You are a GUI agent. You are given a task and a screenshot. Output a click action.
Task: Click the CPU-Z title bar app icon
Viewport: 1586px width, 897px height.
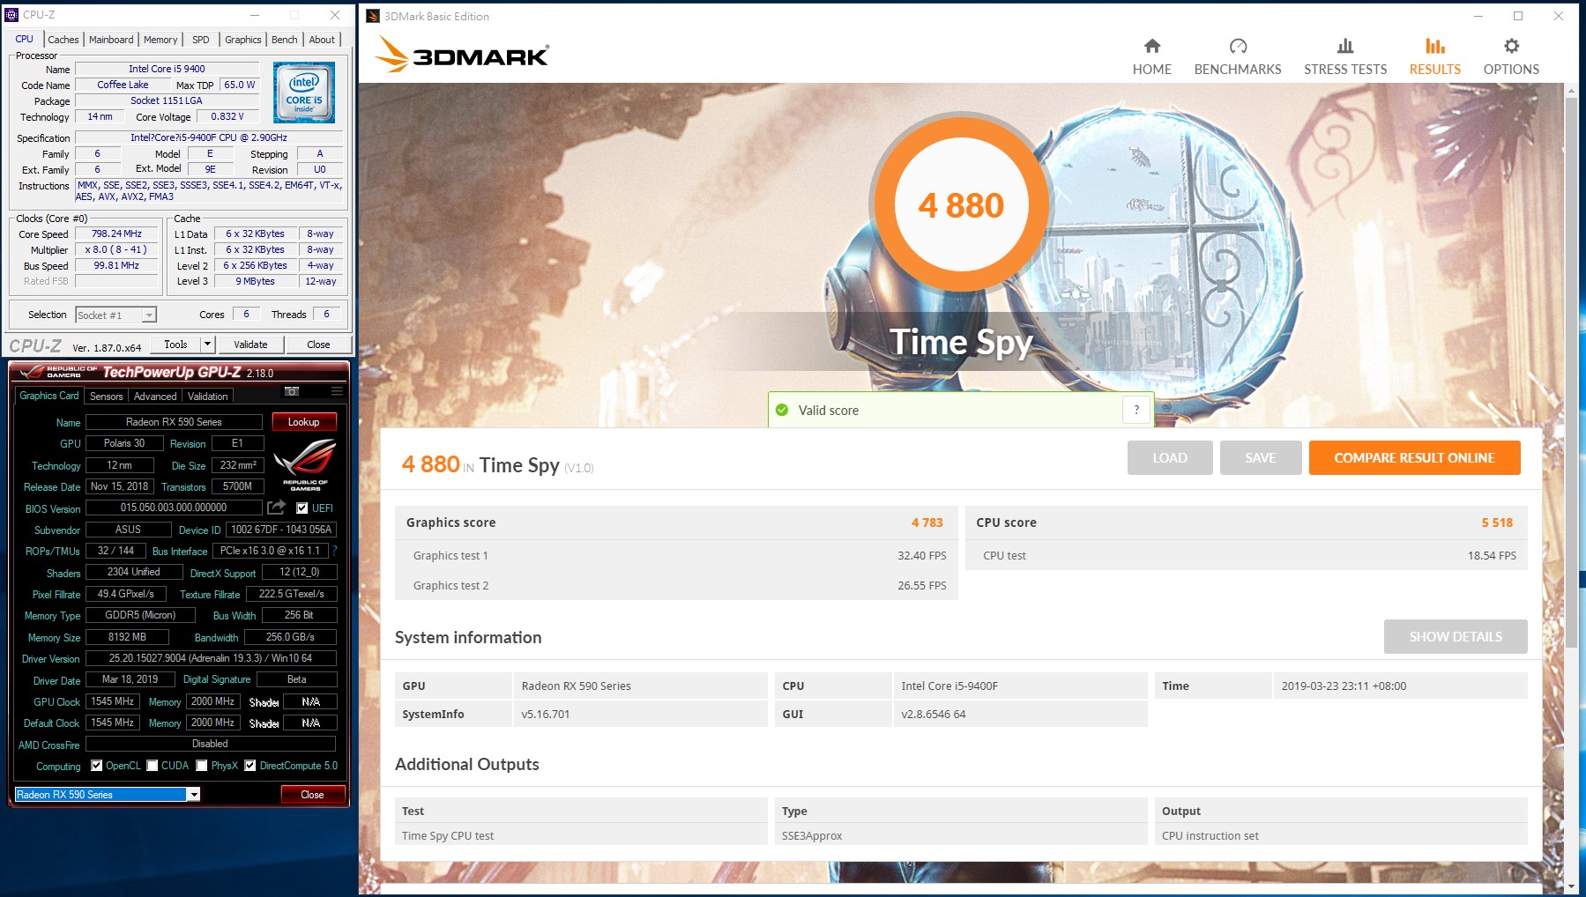pyautogui.click(x=12, y=14)
